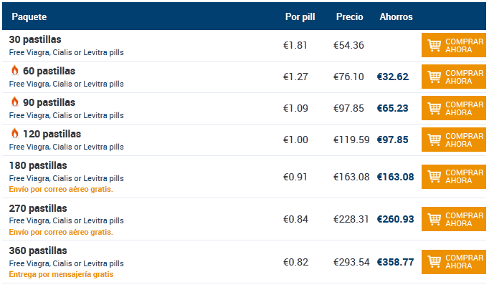Click cart icon for 120 pastillas package

(x=434, y=140)
